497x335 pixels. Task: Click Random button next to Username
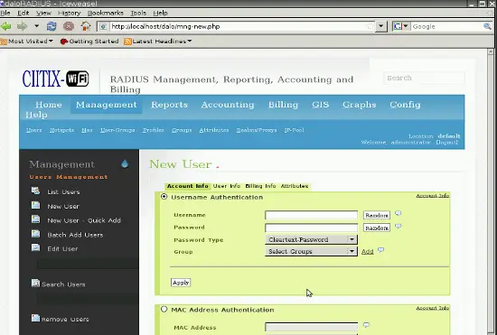point(377,215)
